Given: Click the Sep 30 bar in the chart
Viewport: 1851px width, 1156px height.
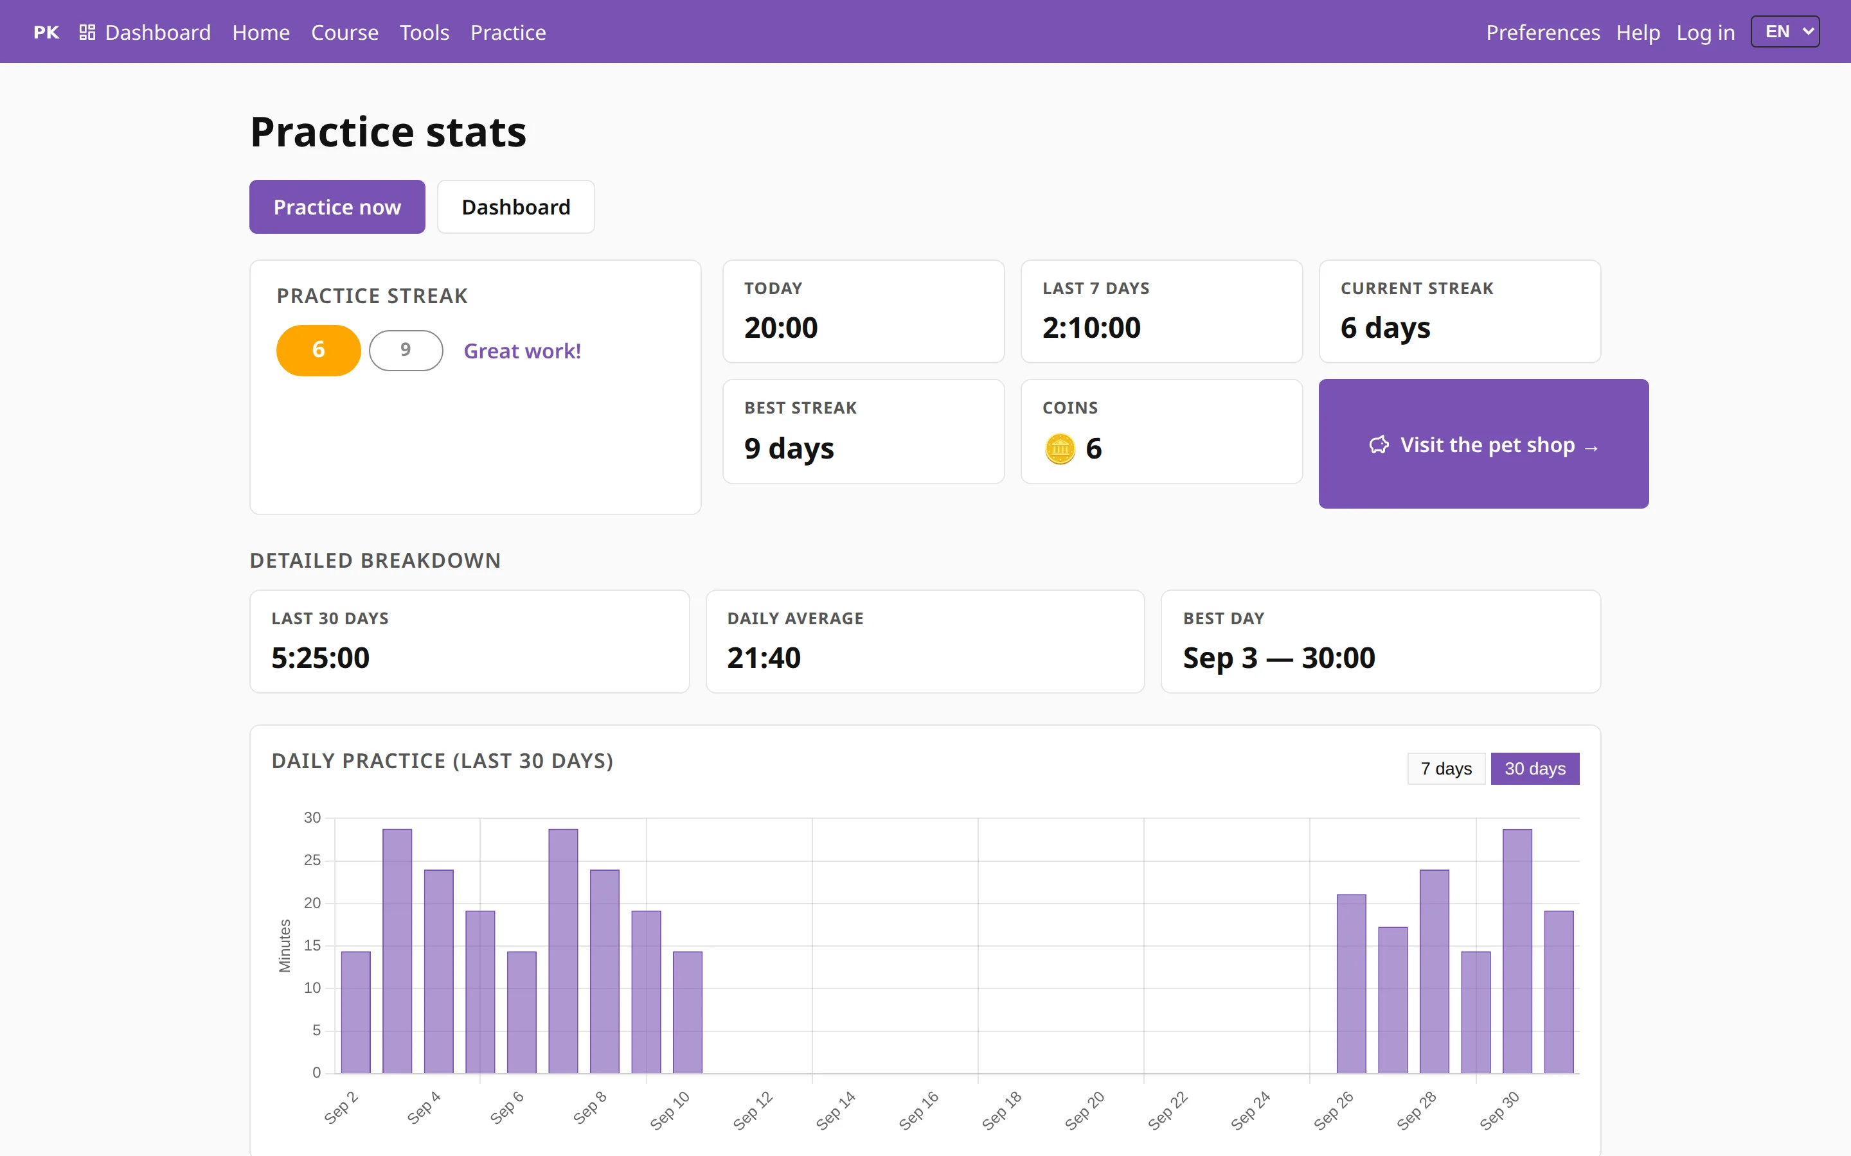Looking at the screenshot, I should click(x=1517, y=951).
